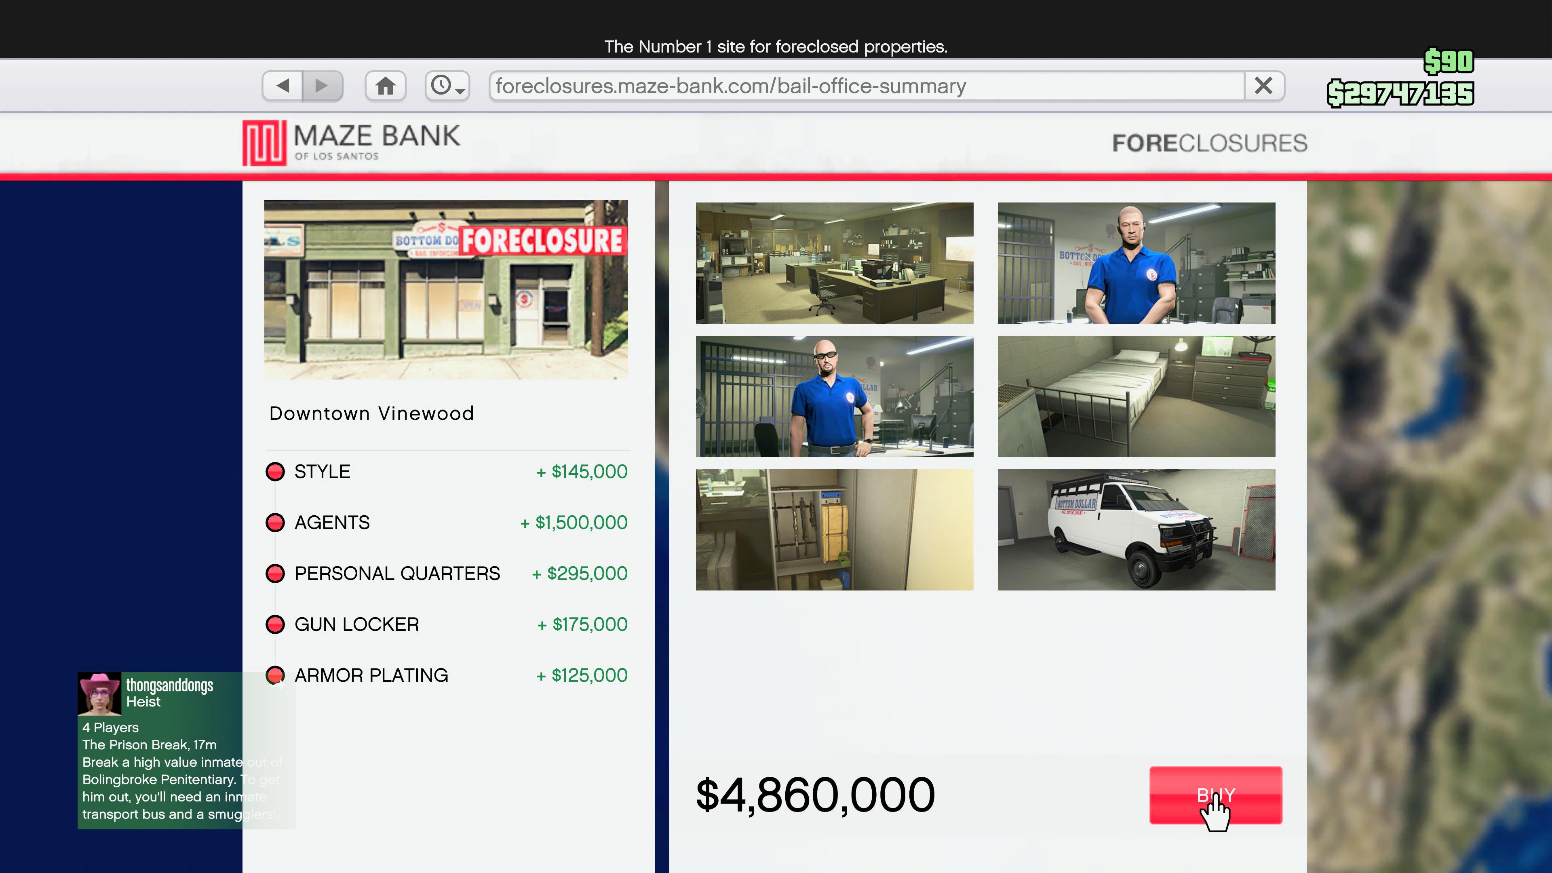Image resolution: width=1552 pixels, height=873 pixels.
Task: Open the gun locker thumbnail
Action: [x=835, y=529]
